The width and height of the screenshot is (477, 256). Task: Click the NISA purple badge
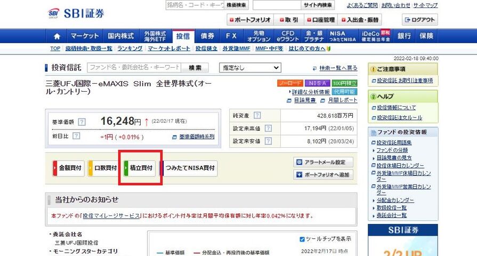(x=317, y=83)
